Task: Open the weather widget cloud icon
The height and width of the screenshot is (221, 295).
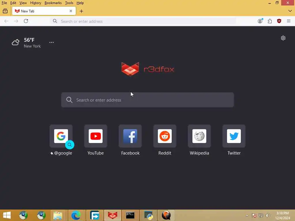Action: [x=16, y=42]
